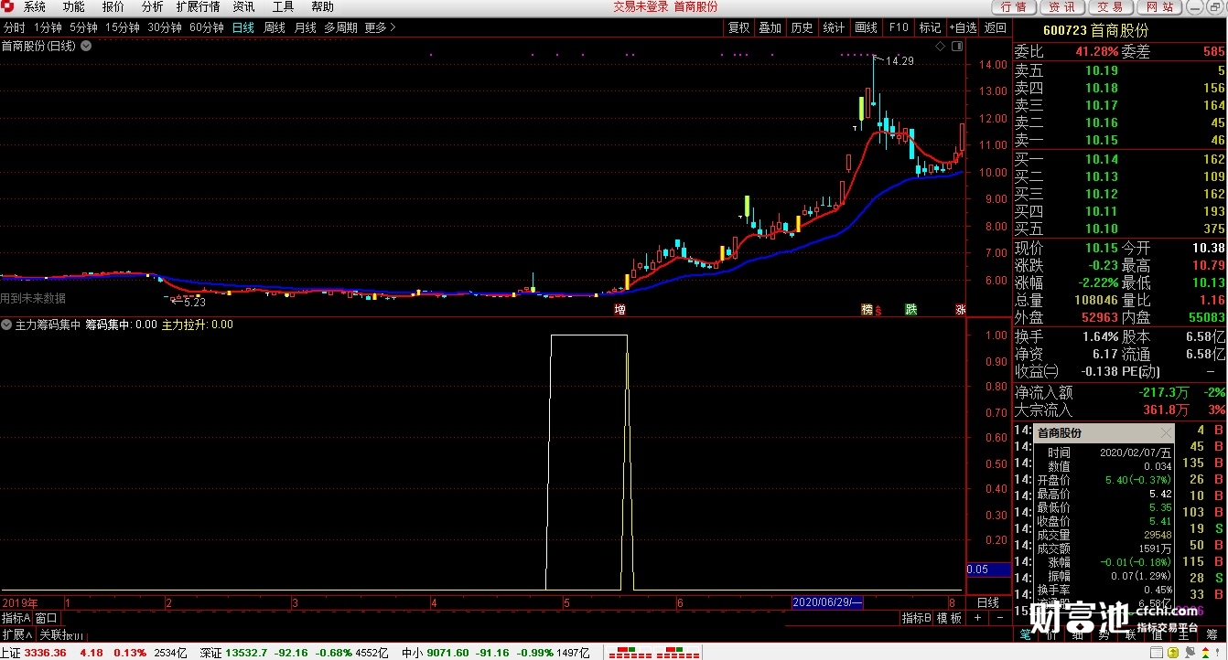1228x660 pixels.
Task: Open the 帮助 menu
Action: [322, 6]
